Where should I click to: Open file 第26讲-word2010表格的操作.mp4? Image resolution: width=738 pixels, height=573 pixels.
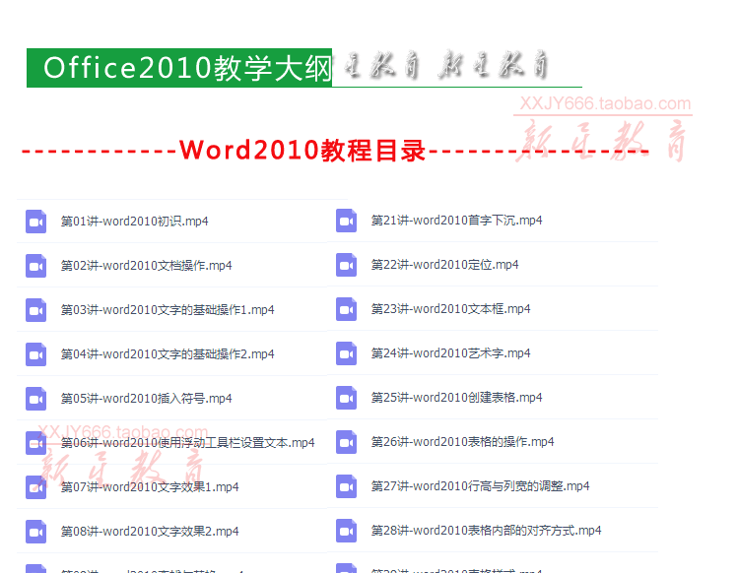click(463, 442)
